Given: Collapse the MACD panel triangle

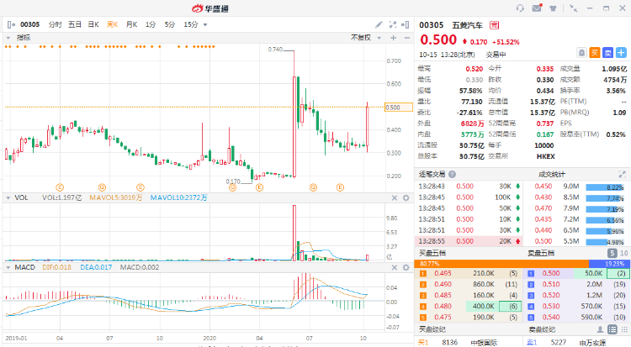Looking at the screenshot, I should pos(8,267).
